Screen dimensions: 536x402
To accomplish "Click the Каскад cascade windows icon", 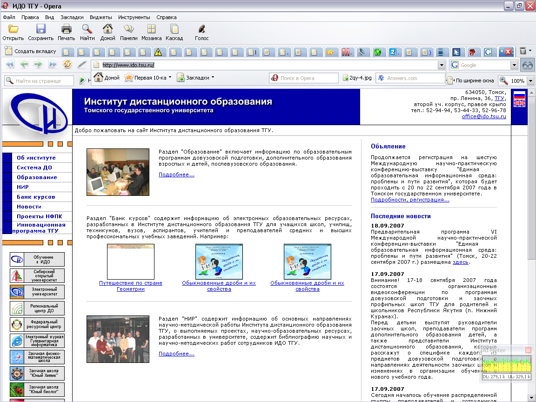I will (174, 29).
